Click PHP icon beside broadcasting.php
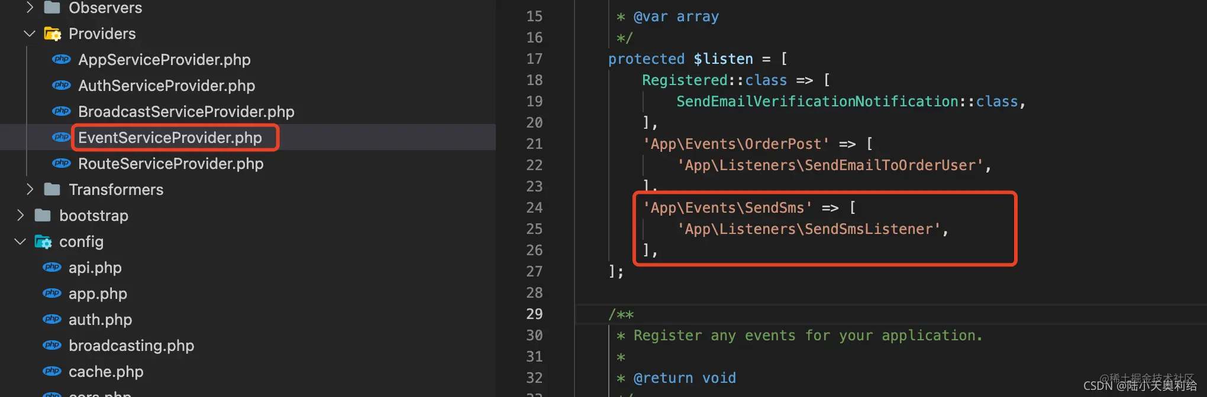The image size is (1207, 397). [52, 345]
